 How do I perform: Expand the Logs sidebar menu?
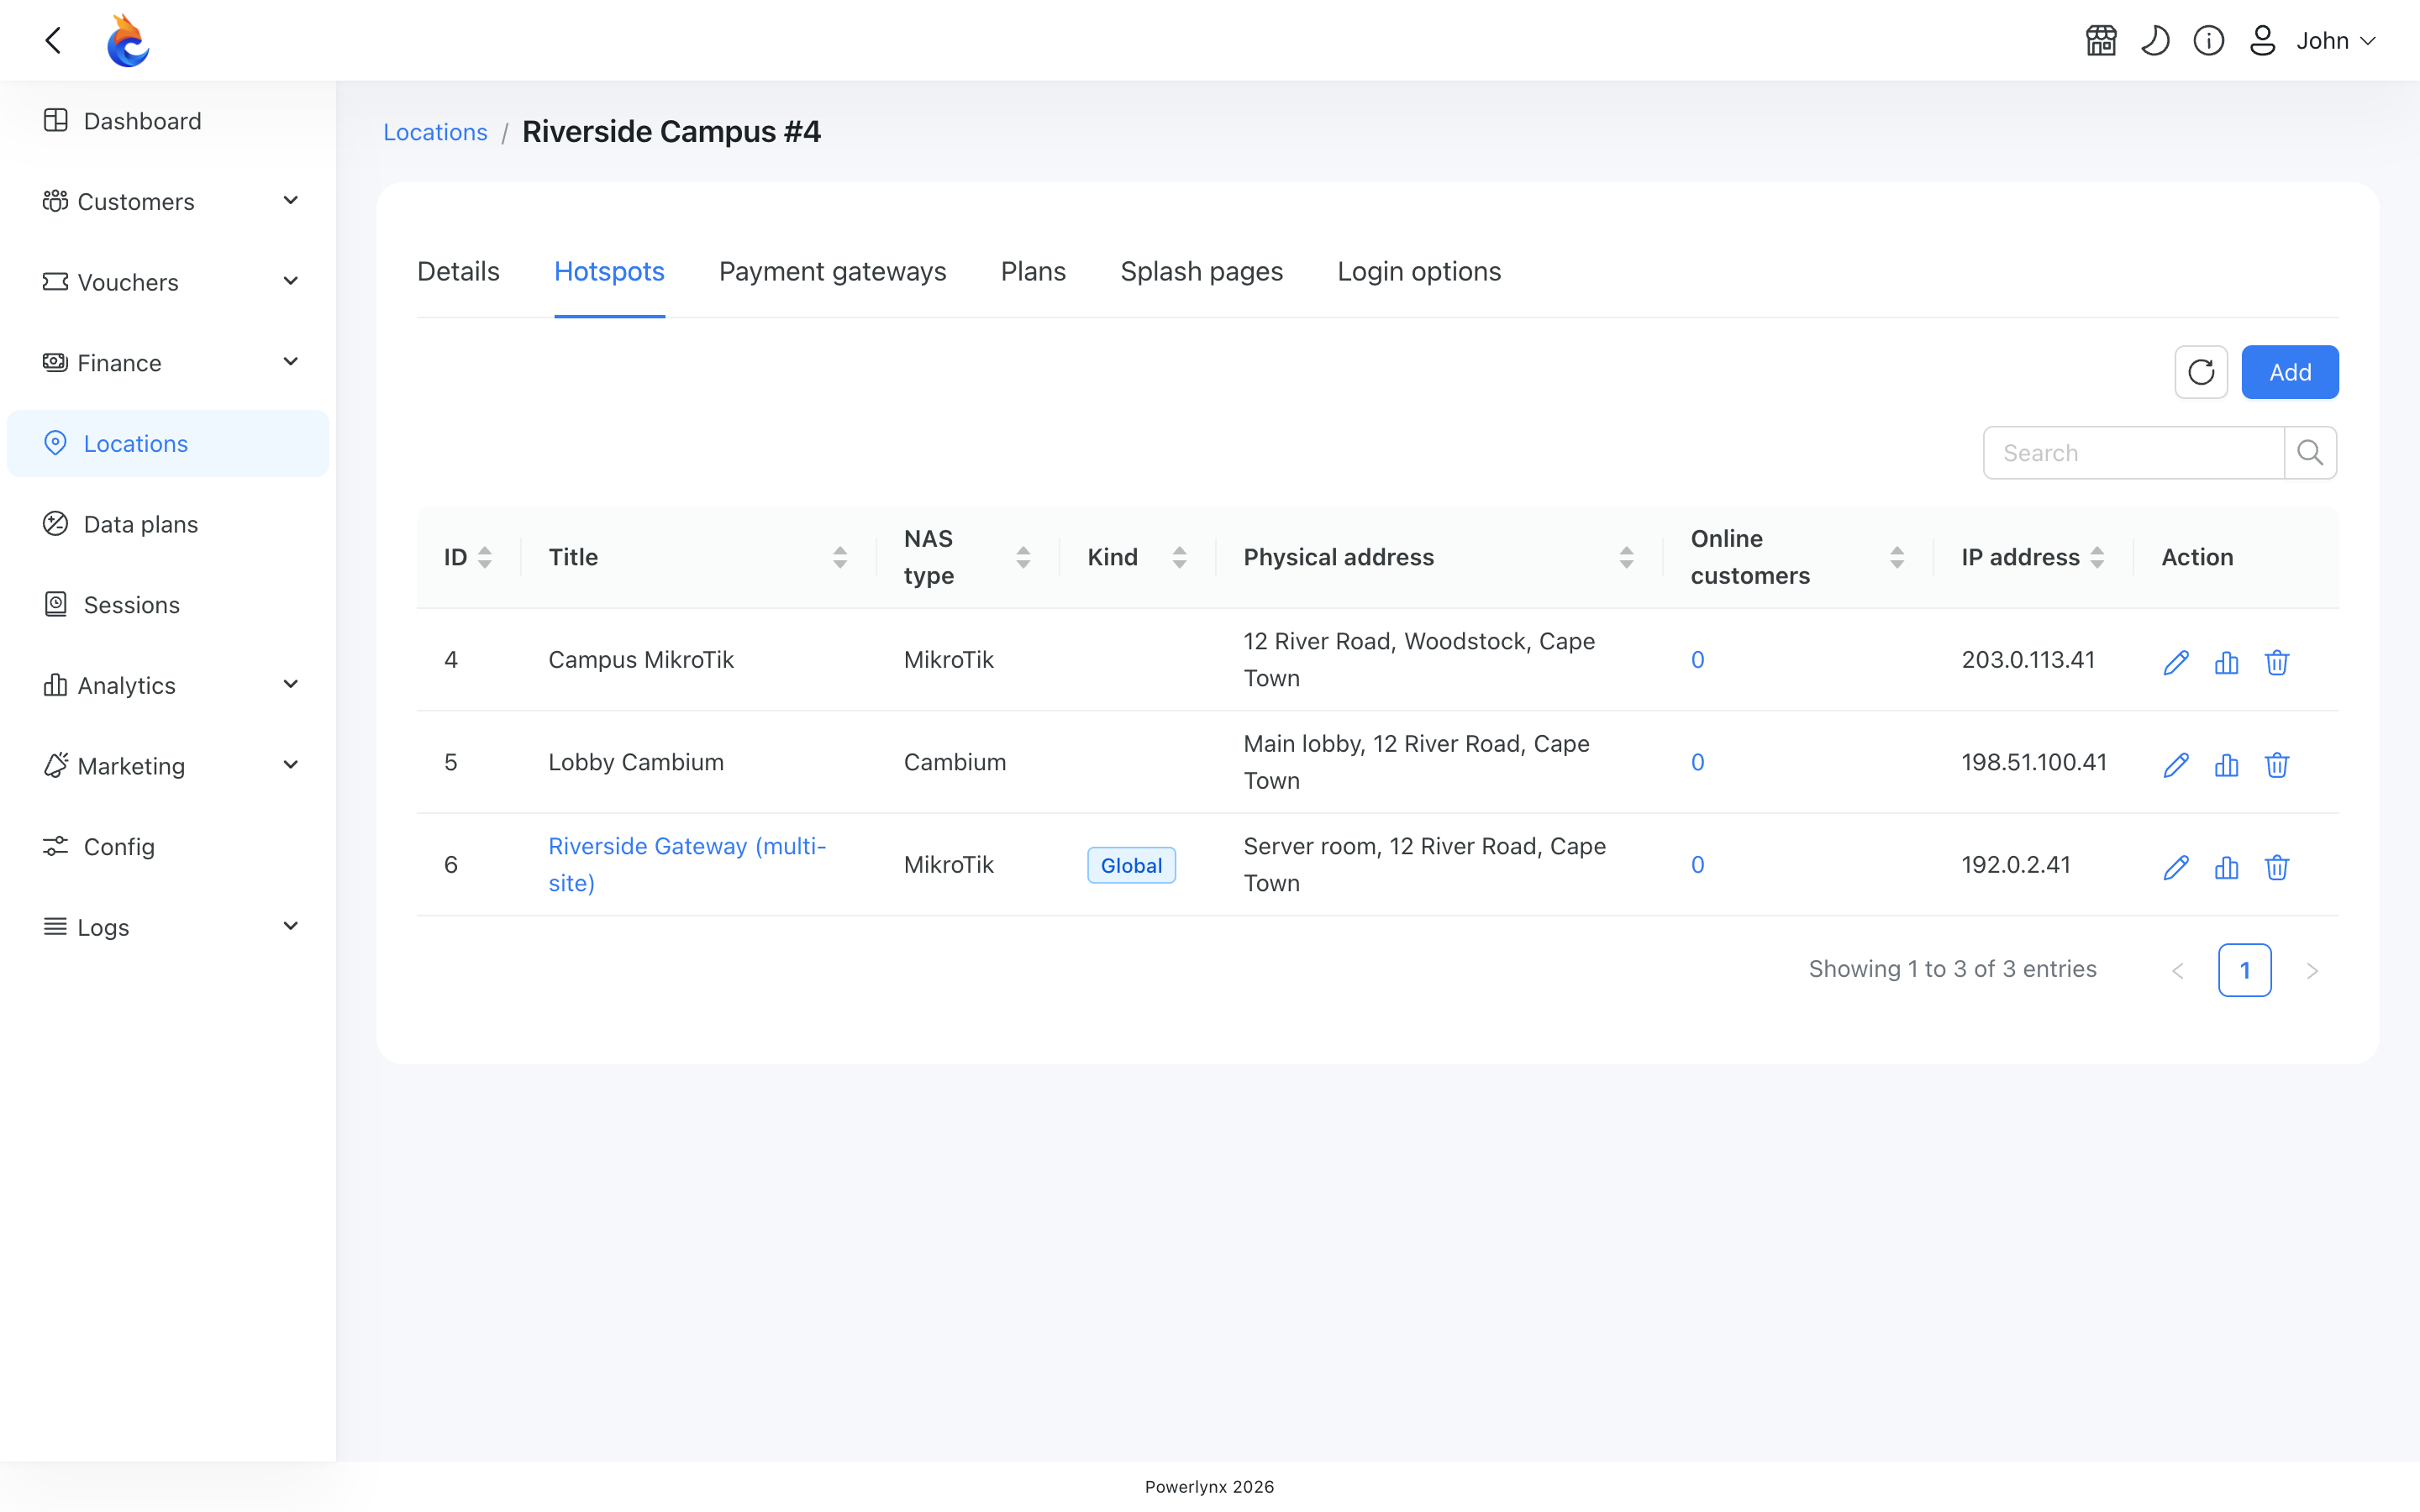168,927
